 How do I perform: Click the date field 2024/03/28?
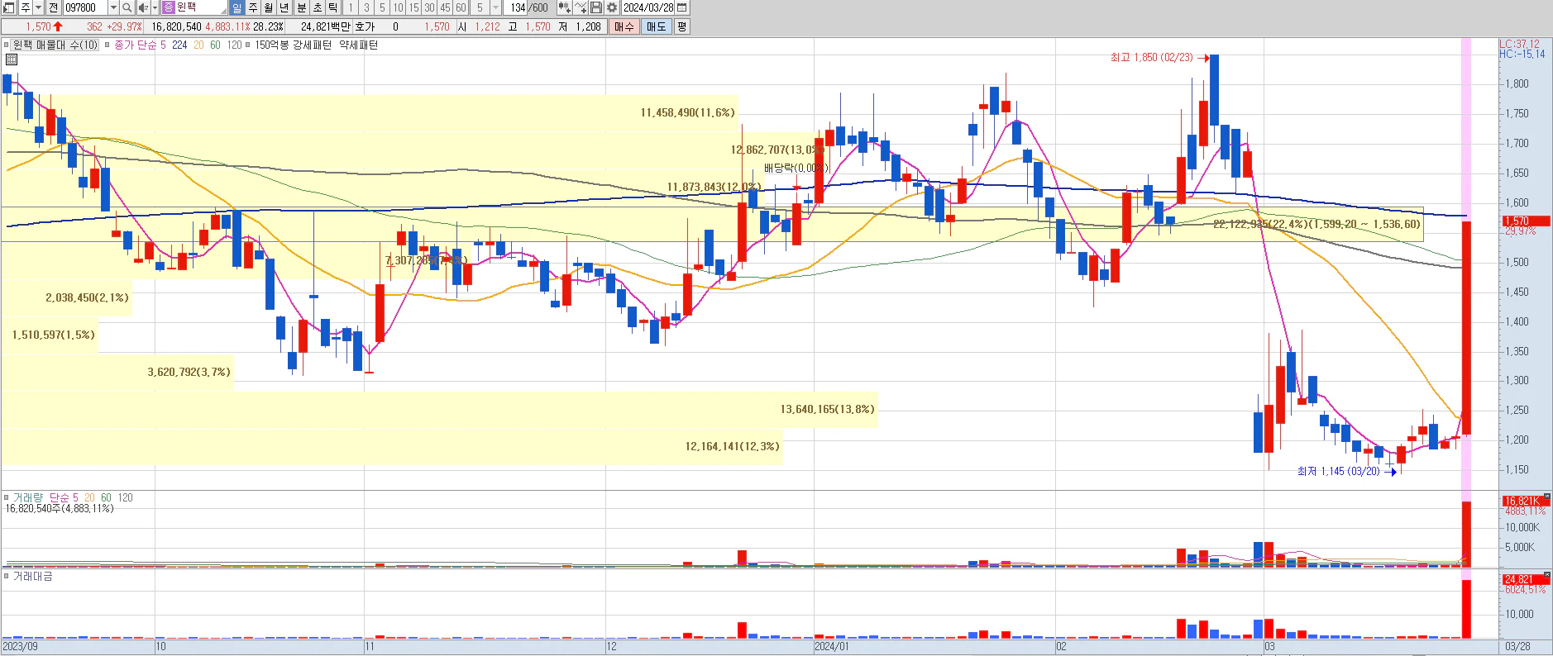click(x=648, y=7)
